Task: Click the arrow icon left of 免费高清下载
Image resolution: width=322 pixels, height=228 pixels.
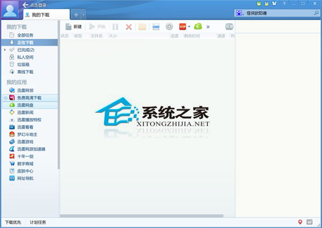Action: [x=5, y=98]
